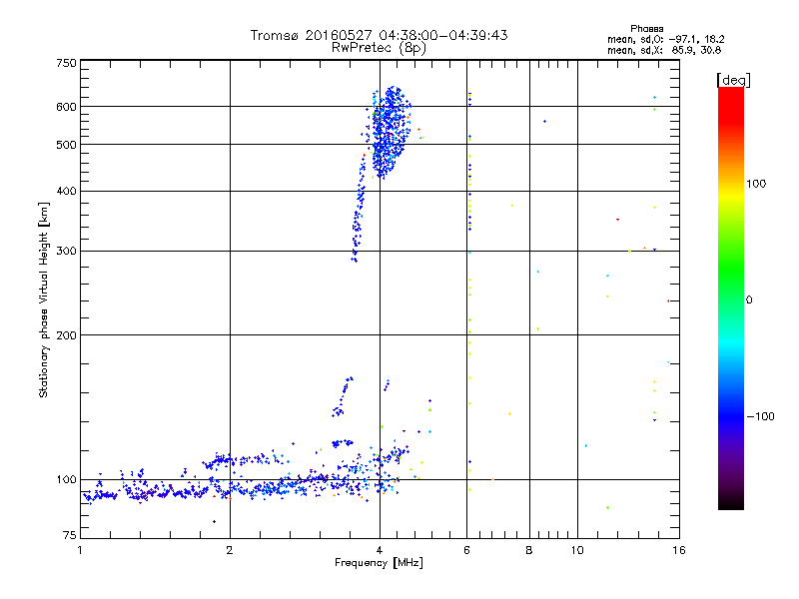
Task: Click the x-axis tick label '2'
Action: 230,550
